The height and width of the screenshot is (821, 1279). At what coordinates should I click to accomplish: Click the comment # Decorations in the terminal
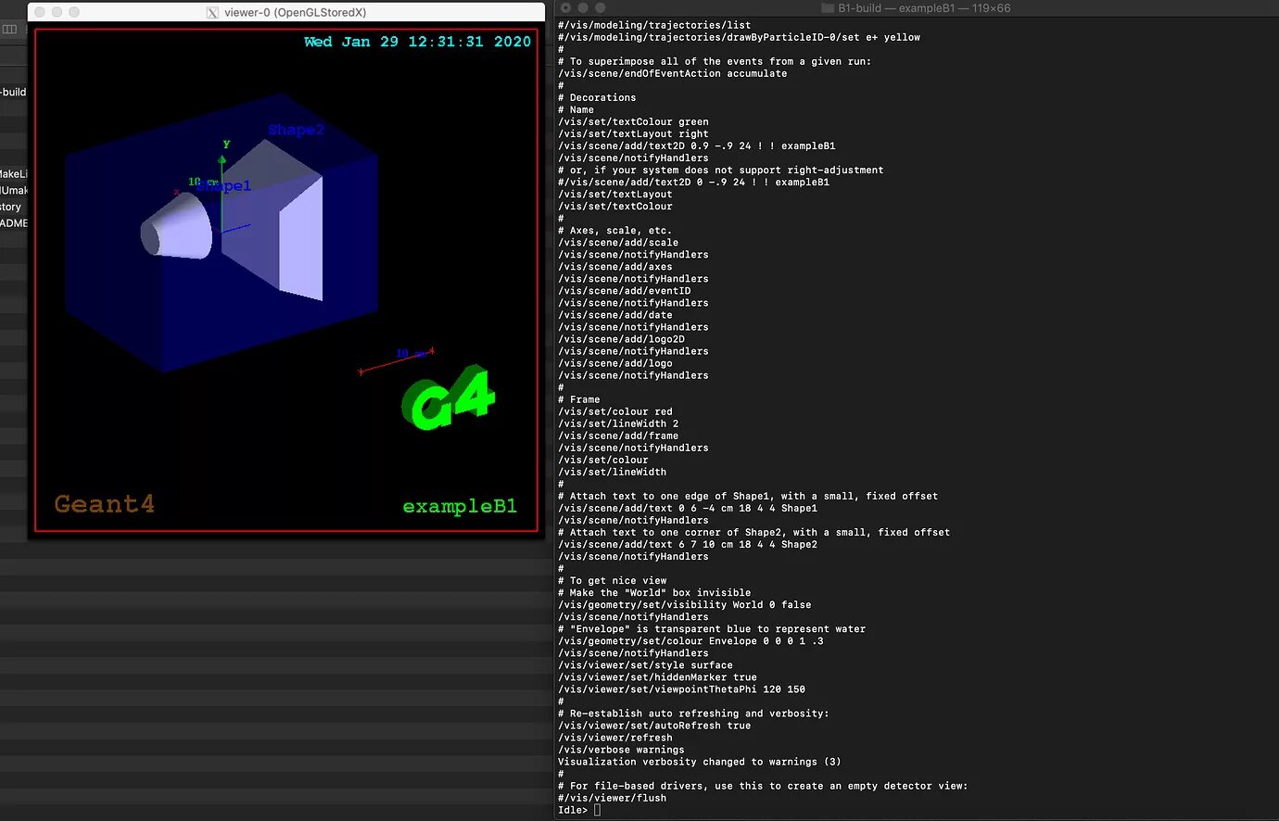tap(597, 97)
